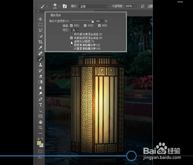Open the 挖空 knockout dropdown

tap(75, 30)
